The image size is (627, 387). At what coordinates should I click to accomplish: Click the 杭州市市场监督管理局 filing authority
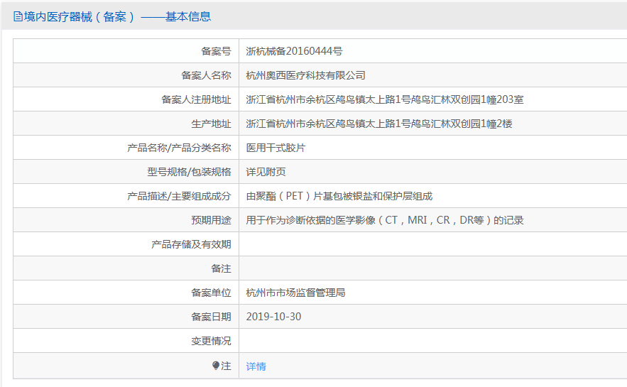click(x=295, y=293)
